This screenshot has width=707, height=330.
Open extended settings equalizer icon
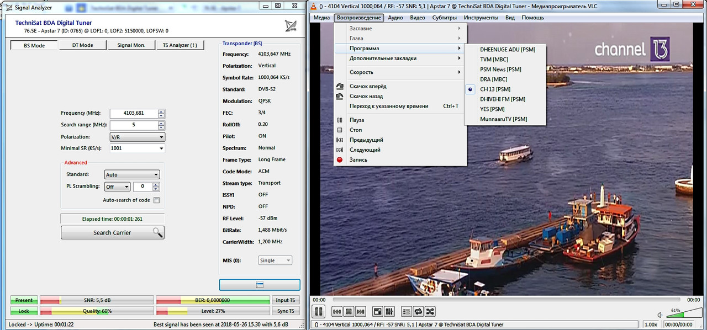pyautogui.click(x=389, y=312)
